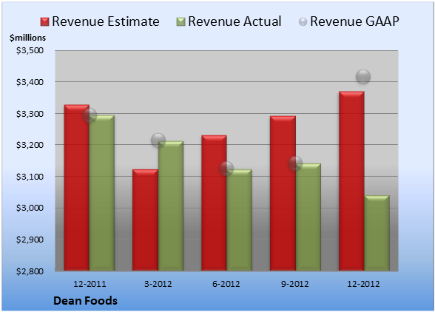The image size is (435, 312).
Task: Select the red estimate bar for 12-2011
Action: pos(77,188)
